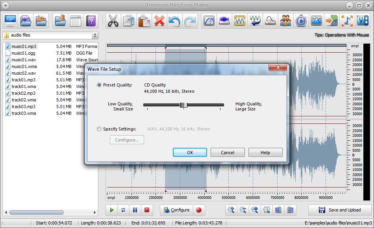This screenshot has height=228, width=374.
Task: Click Help in Wave File Setup
Action: click(x=265, y=153)
